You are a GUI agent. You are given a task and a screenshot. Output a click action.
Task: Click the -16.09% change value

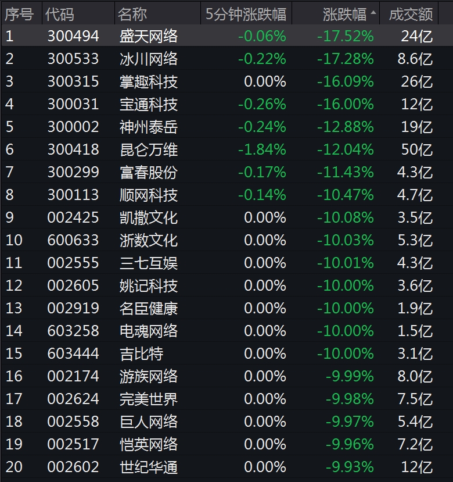tap(346, 81)
